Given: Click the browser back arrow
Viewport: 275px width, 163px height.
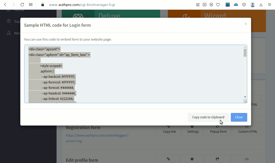Looking at the screenshot, I should pyautogui.click(x=5, y=5).
